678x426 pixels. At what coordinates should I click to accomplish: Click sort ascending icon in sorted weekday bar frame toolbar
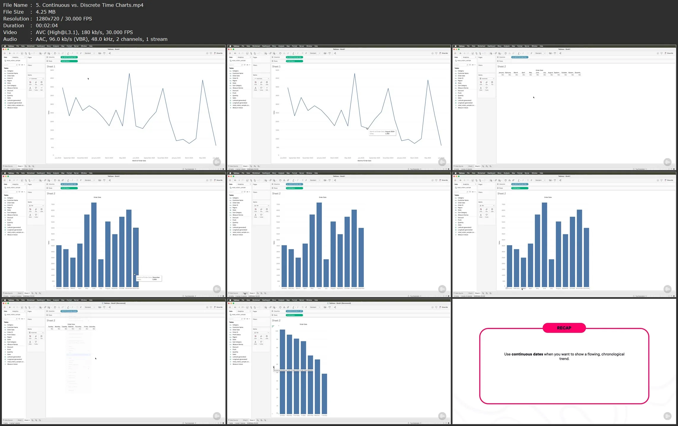pos(284,307)
